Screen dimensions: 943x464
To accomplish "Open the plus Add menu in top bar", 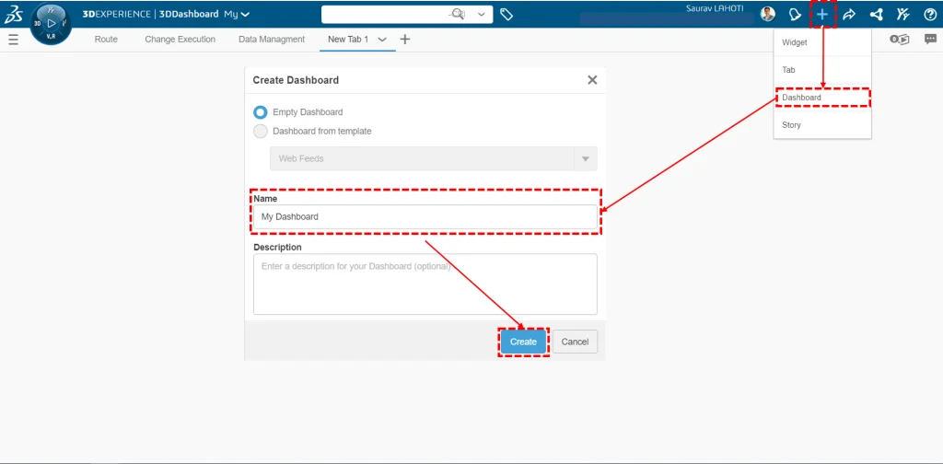I will pos(822,14).
